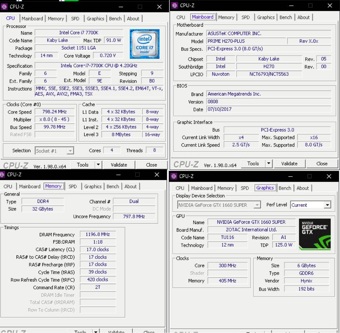Click the Intel Core i7 logo image
The height and width of the screenshot is (333, 340).
(x=144, y=44)
